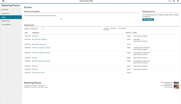Image resolution: width=181 pixels, height=104 pixels.
Task: Open the Evaluacion diagnostica link
Action: pyautogui.click(x=40, y=44)
